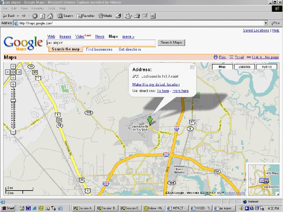
Task: Open the File menu
Action: pos(5,8)
